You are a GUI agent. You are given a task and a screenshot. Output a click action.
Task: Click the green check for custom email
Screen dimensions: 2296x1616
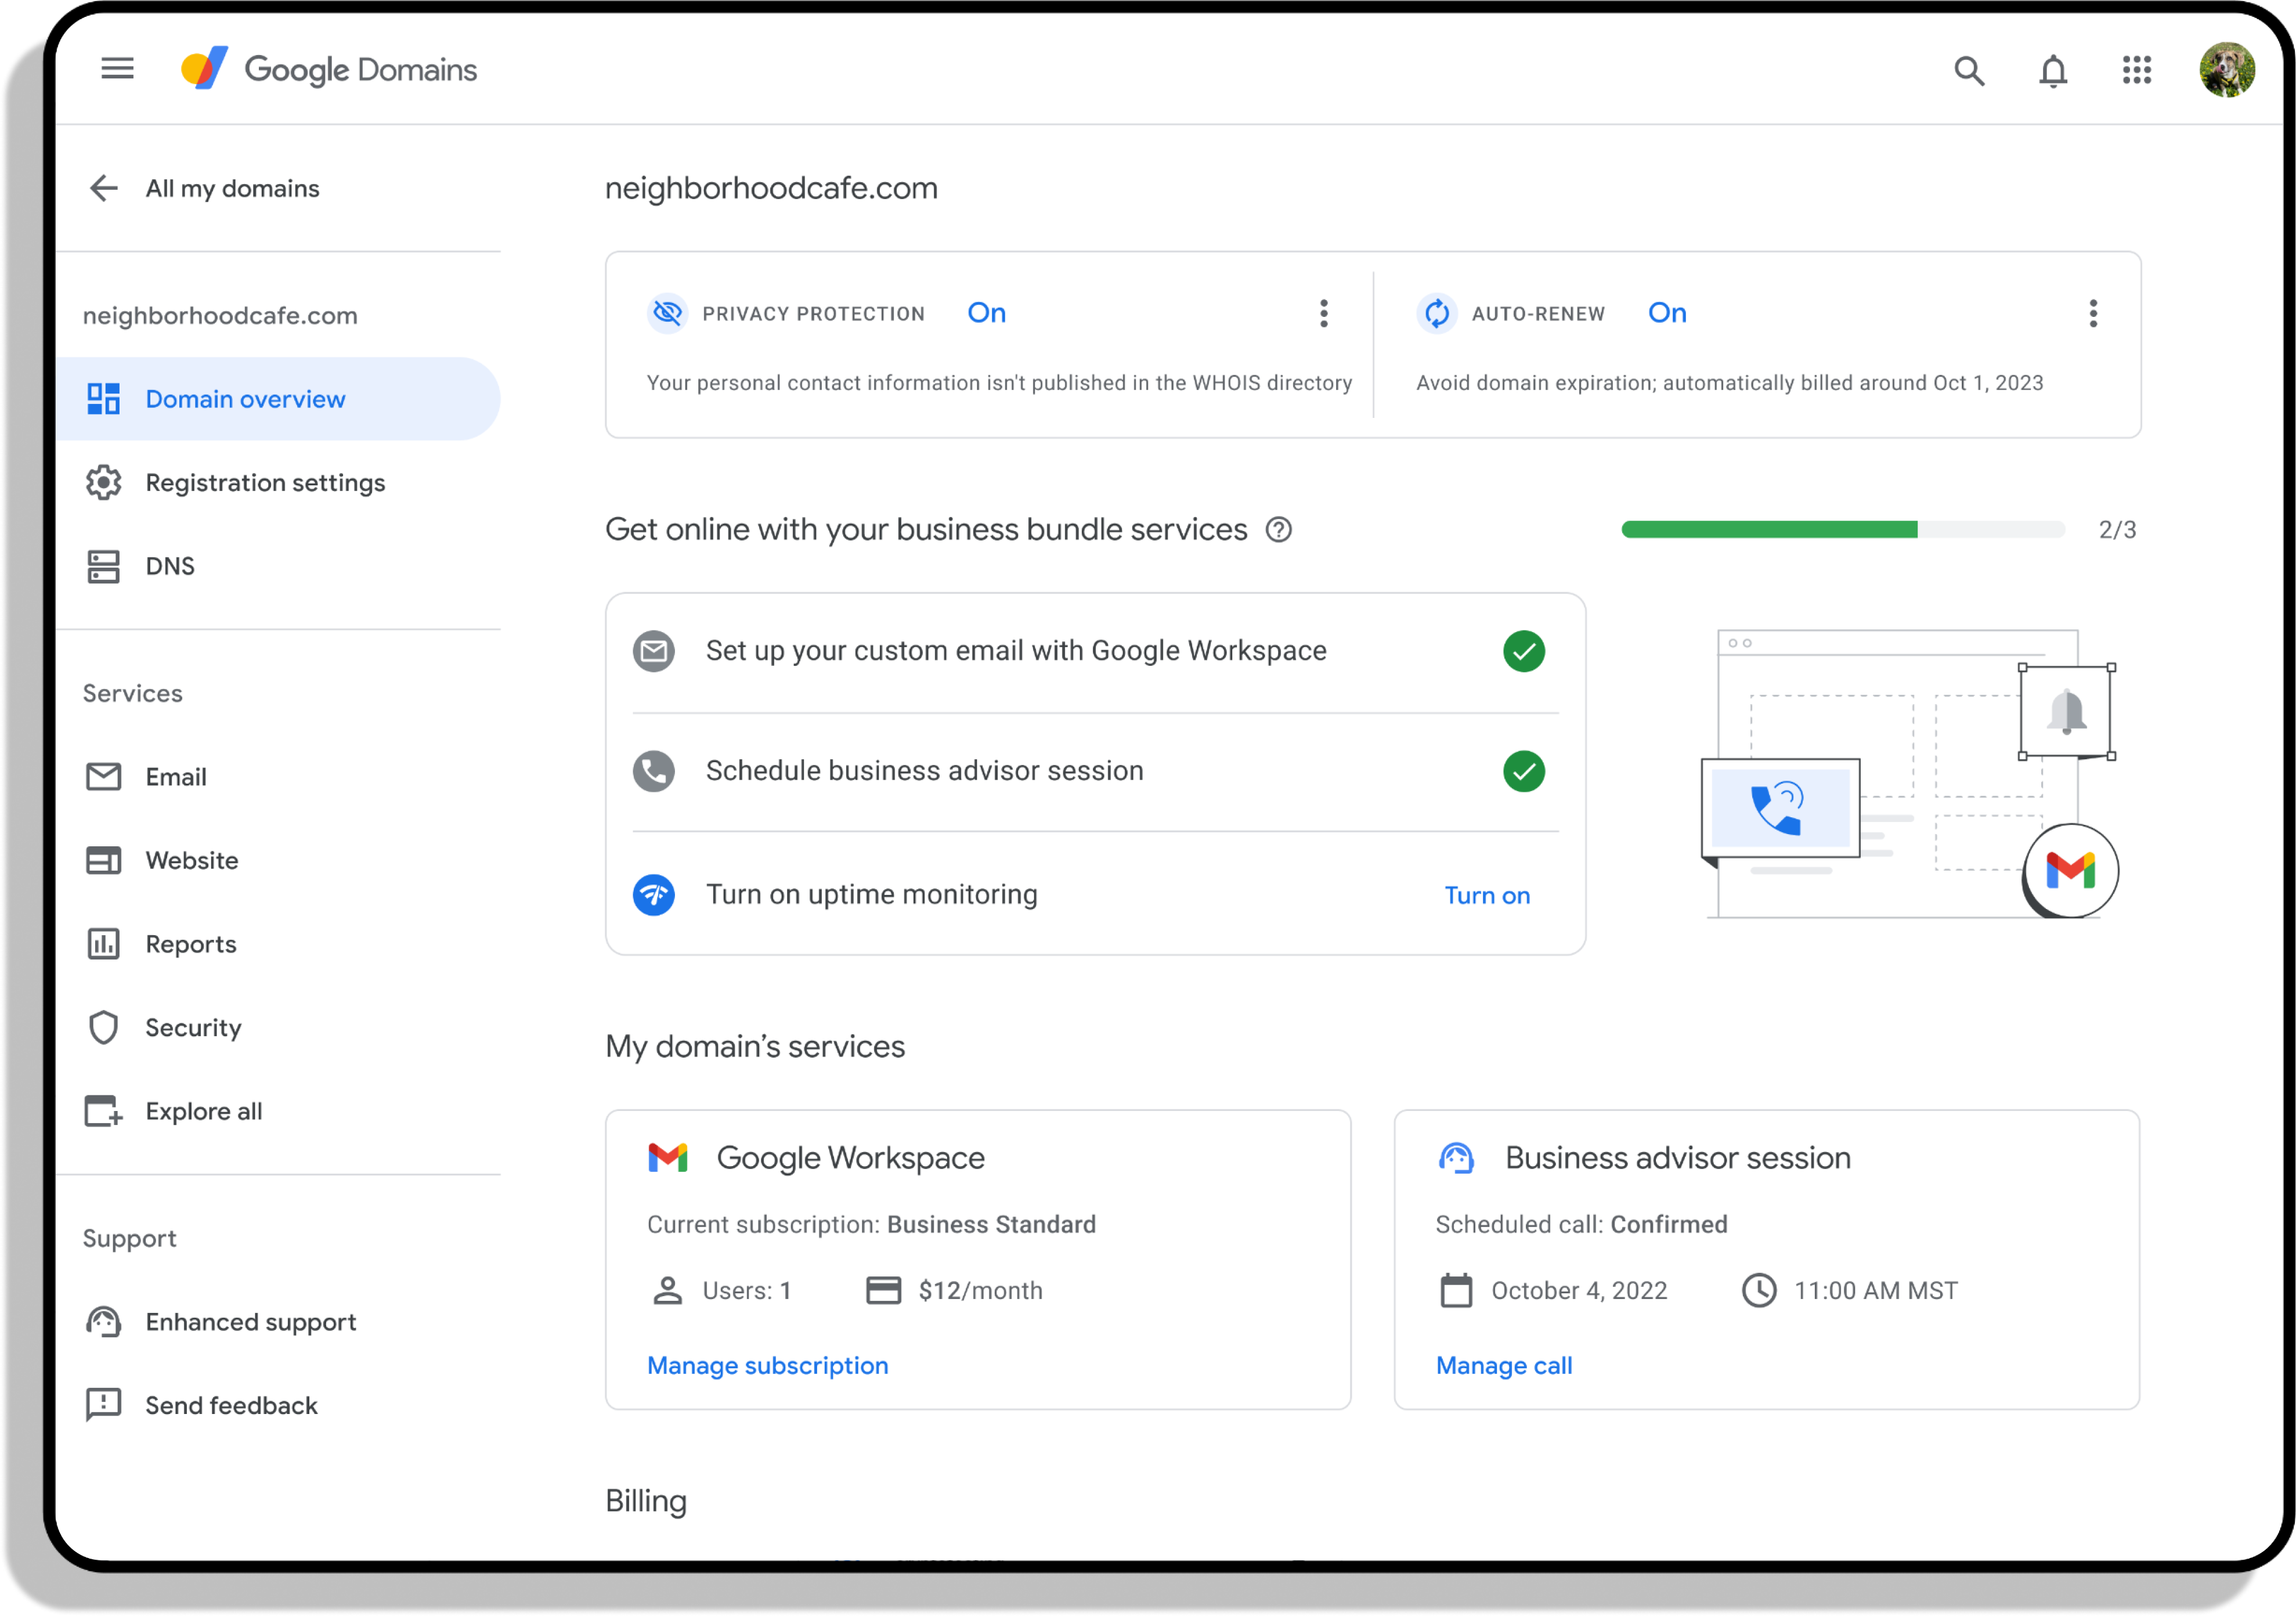(x=1524, y=651)
